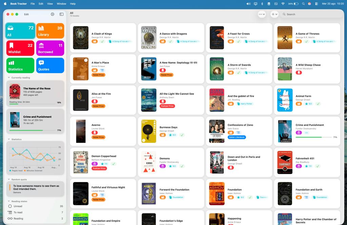Click the clock icon beside Edit
This screenshot has width=347, height=225.
tap(53, 14)
